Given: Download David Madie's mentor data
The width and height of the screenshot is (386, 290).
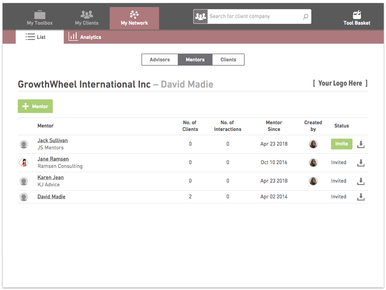Looking at the screenshot, I should [361, 197].
